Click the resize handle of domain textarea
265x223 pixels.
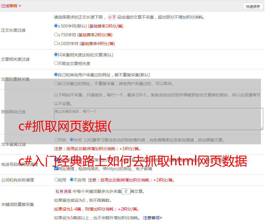[x=262, y=128]
